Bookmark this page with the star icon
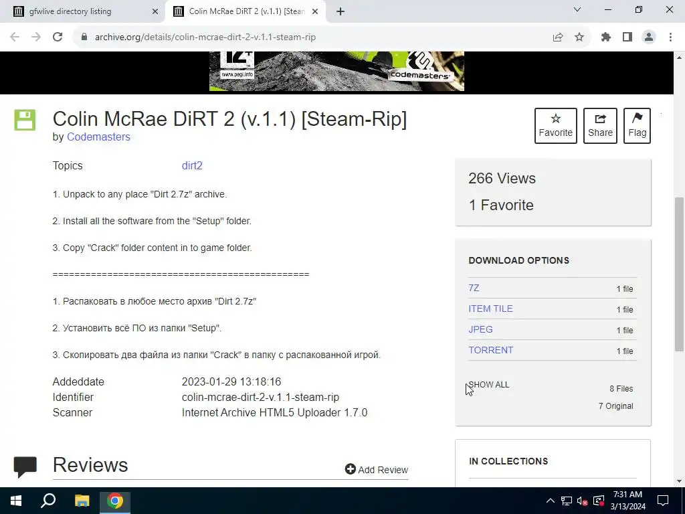 (x=579, y=37)
